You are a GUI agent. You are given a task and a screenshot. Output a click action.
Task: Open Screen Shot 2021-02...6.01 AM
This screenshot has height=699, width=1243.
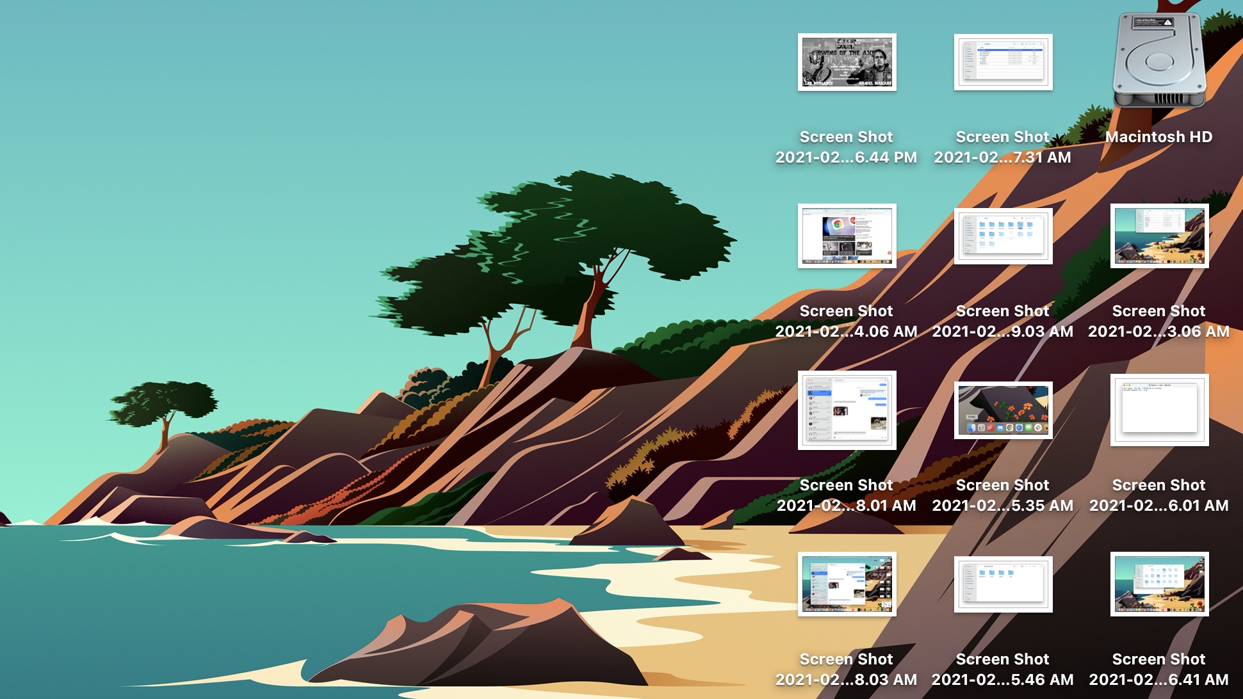[x=1159, y=409]
